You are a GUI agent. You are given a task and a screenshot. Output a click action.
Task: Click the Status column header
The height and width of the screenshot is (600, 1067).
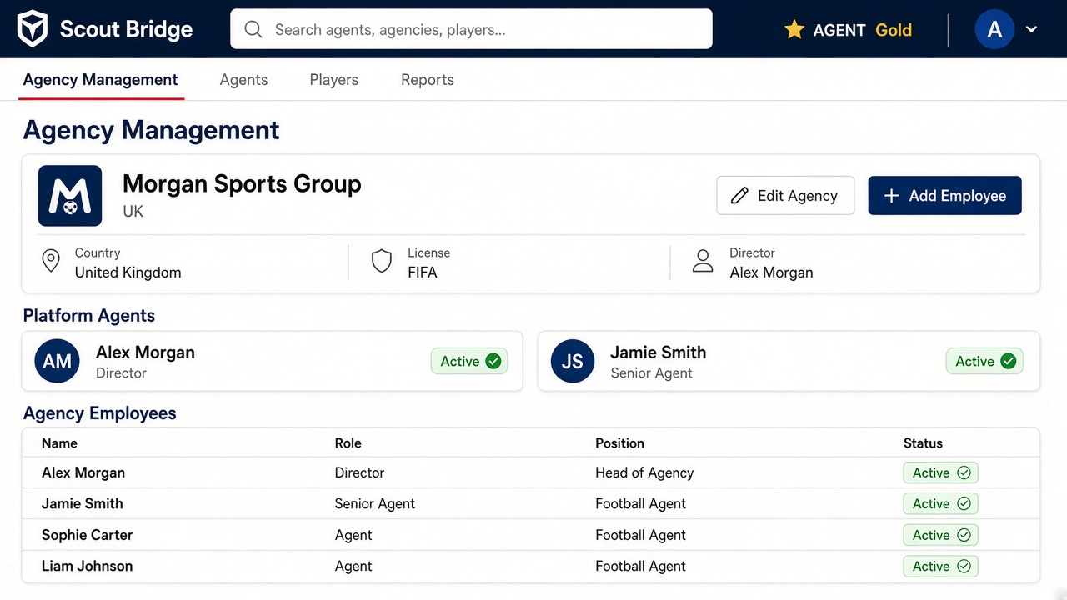[x=924, y=443]
